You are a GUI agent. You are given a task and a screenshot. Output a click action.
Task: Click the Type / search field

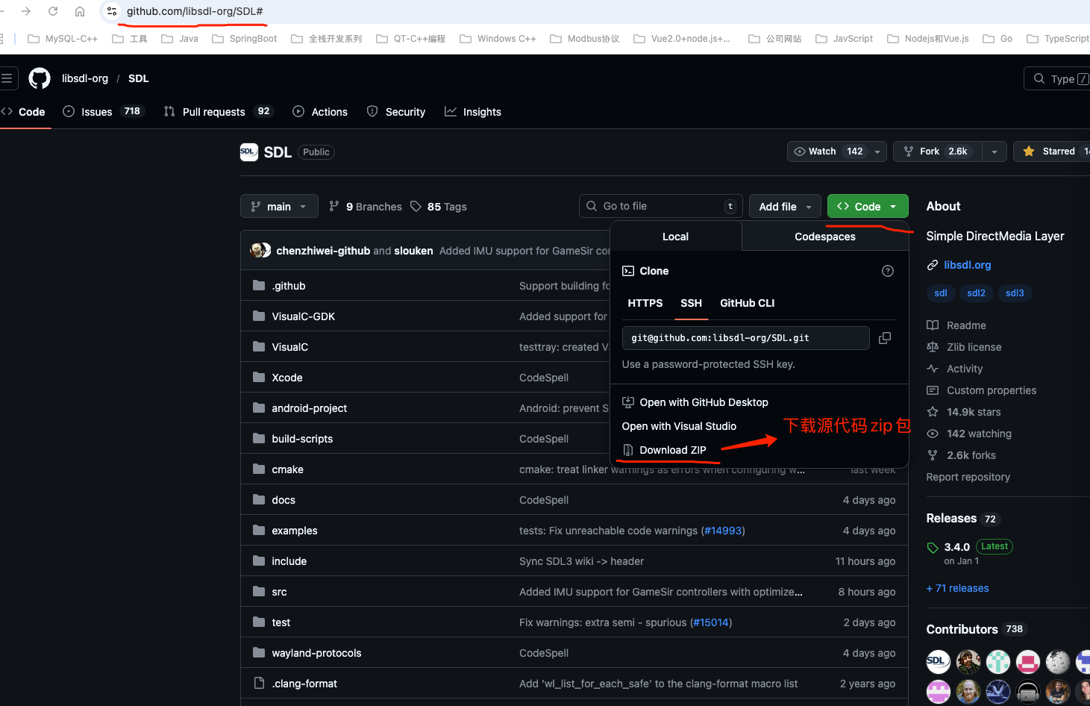pyautogui.click(x=1057, y=78)
